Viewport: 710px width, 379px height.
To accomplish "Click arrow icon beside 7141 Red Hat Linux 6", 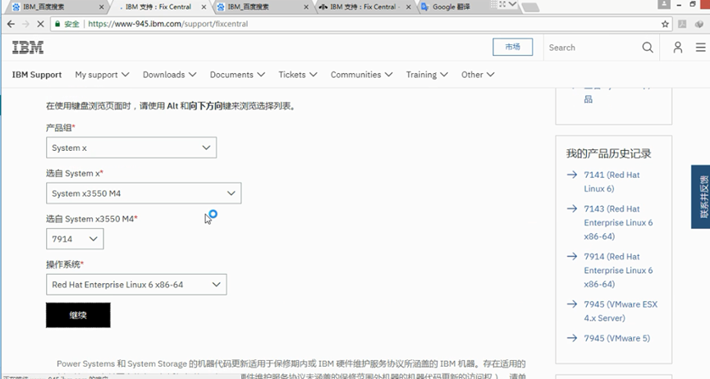I will [572, 175].
